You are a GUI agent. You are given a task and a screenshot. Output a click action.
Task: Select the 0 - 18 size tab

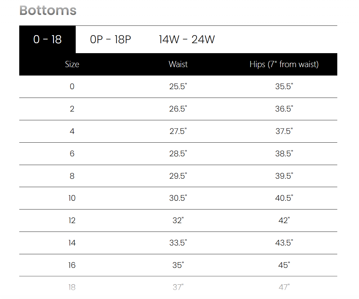(47, 39)
